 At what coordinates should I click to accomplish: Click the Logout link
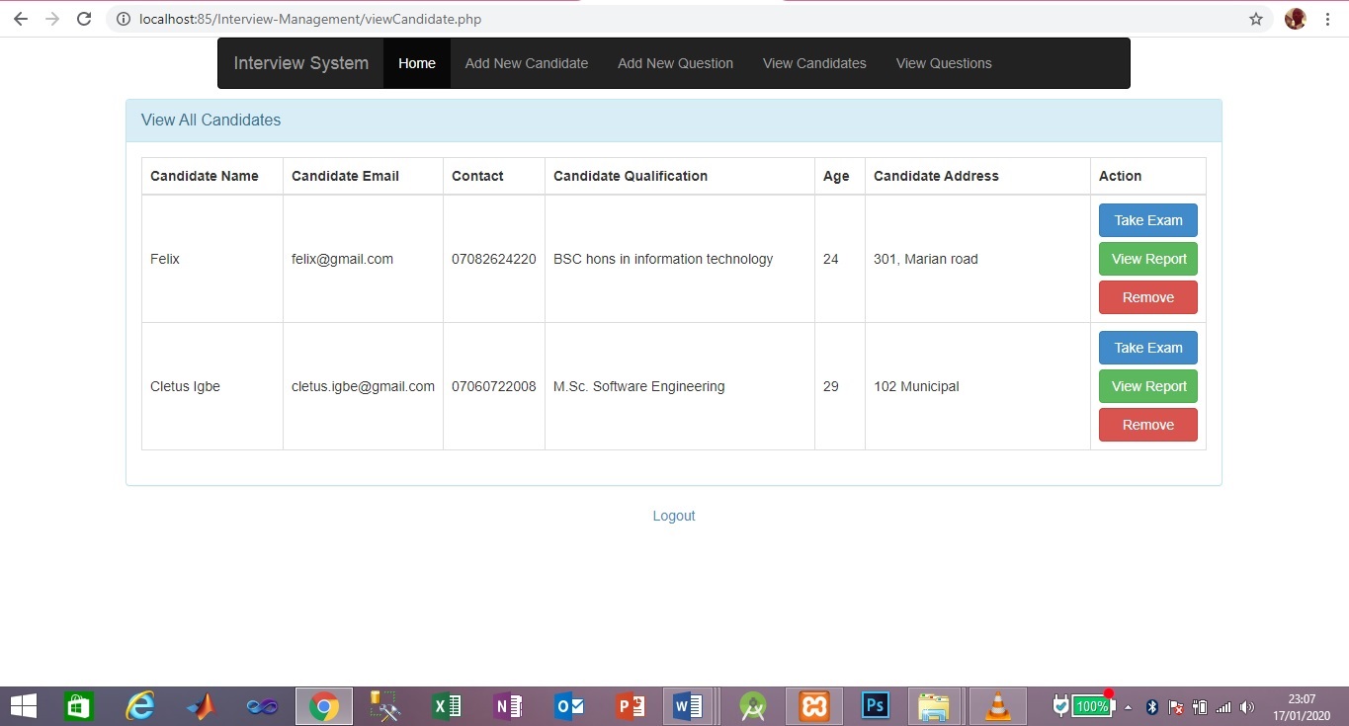click(674, 515)
